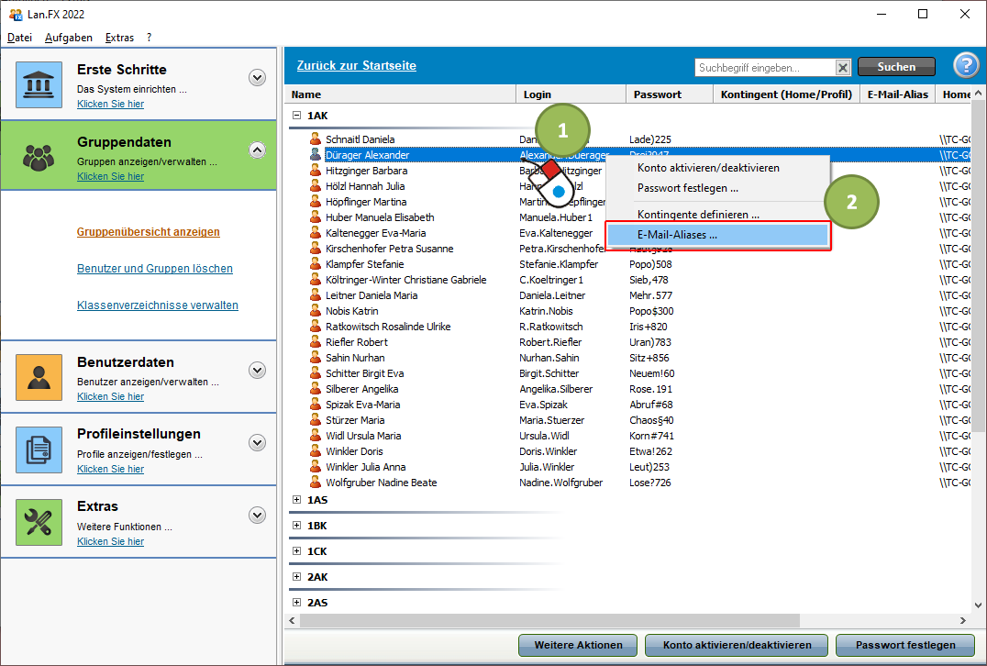Clear the search field with the X icon
The height and width of the screenshot is (666, 987).
coord(843,67)
